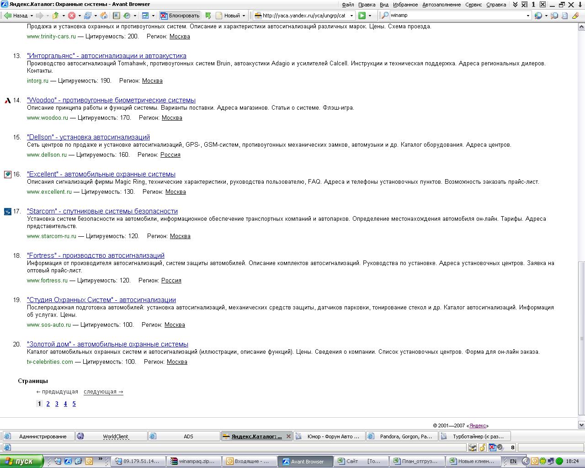
Task: Click the vertical scrollbar down arrow
Action: [581, 425]
